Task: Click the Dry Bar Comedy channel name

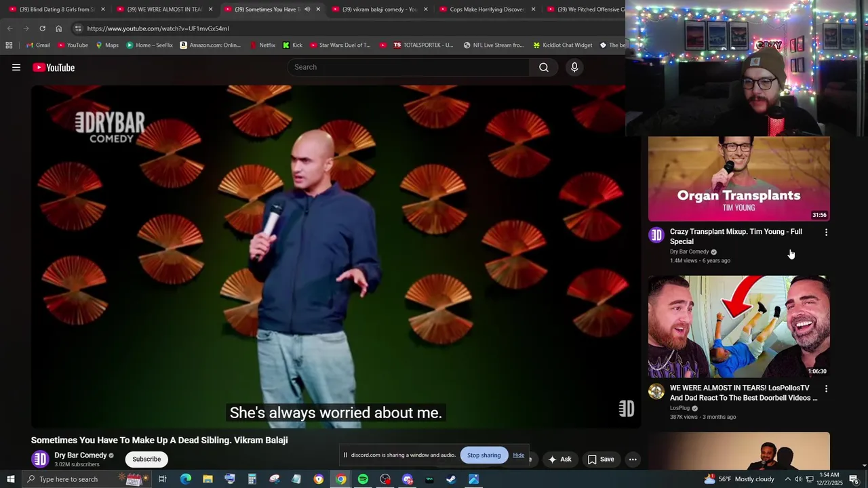Action: [x=81, y=455]
